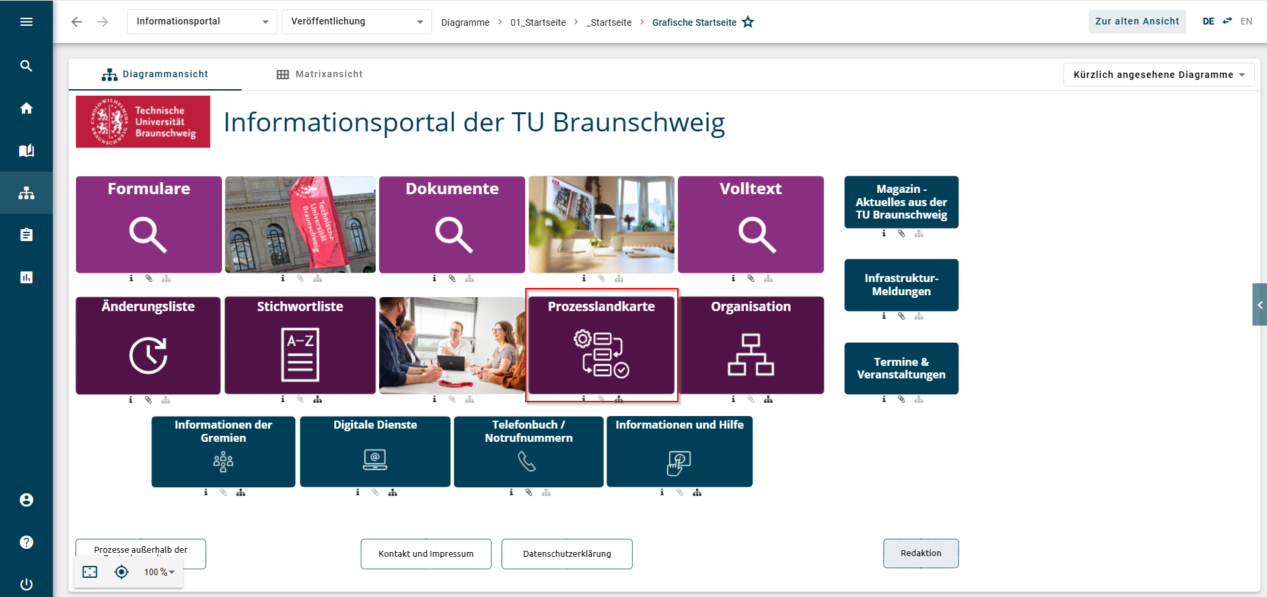Click the search icon in sidebar
Screen dimensions: 1267x597
point(26,65)
